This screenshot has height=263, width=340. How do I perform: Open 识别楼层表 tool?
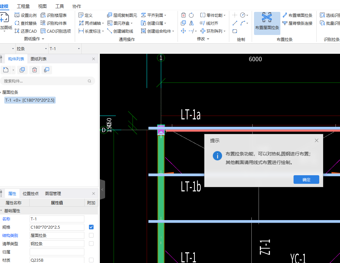[54, 15]
